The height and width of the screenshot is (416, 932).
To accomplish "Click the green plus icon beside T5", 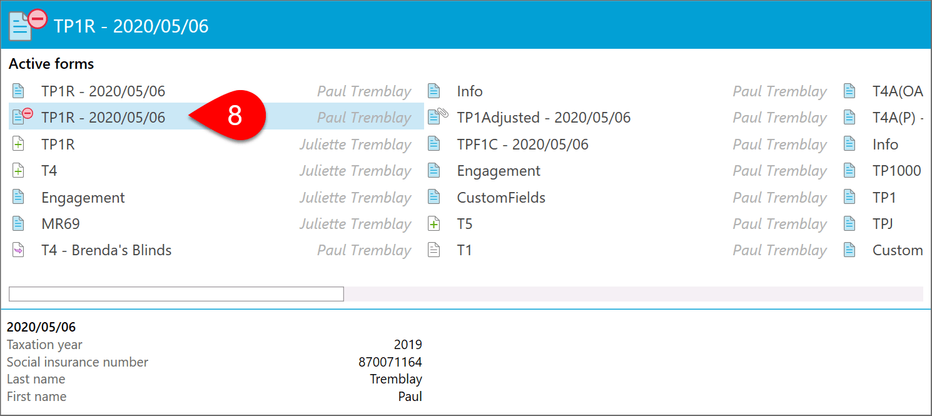I will [433, 223].
